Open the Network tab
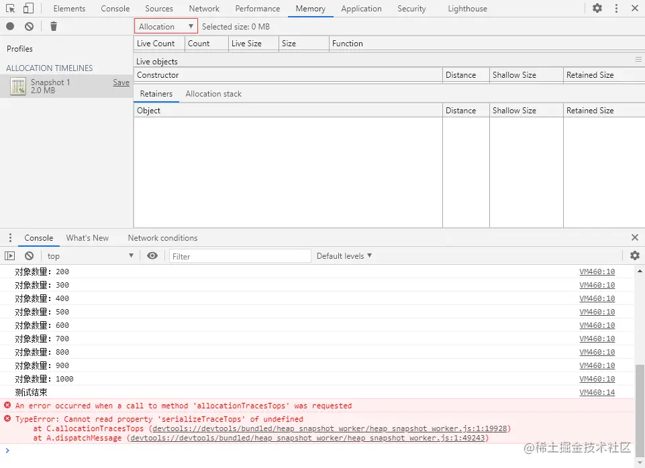 tap(204, 8)
